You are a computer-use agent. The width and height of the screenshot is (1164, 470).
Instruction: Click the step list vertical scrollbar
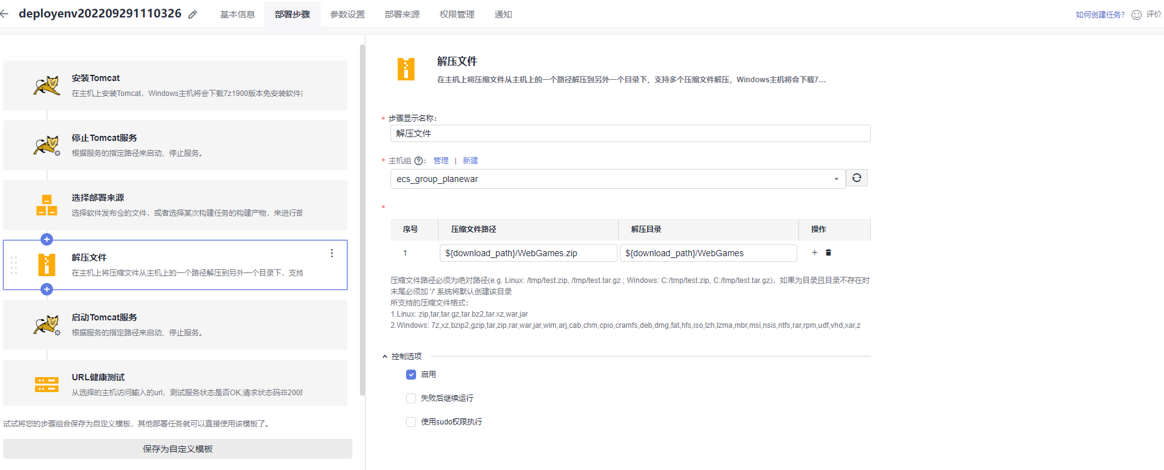coord(362,219)
